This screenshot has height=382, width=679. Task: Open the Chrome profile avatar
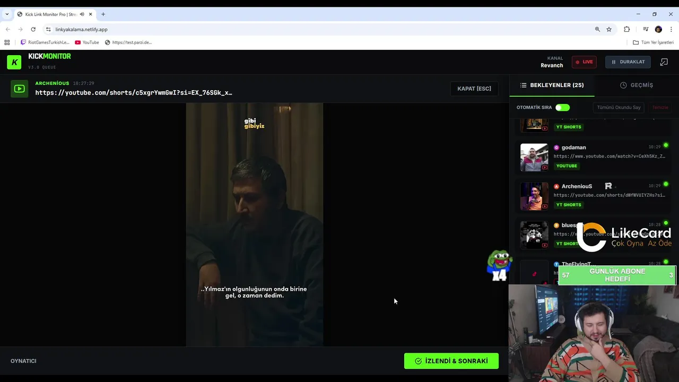[x=658, y=29]
